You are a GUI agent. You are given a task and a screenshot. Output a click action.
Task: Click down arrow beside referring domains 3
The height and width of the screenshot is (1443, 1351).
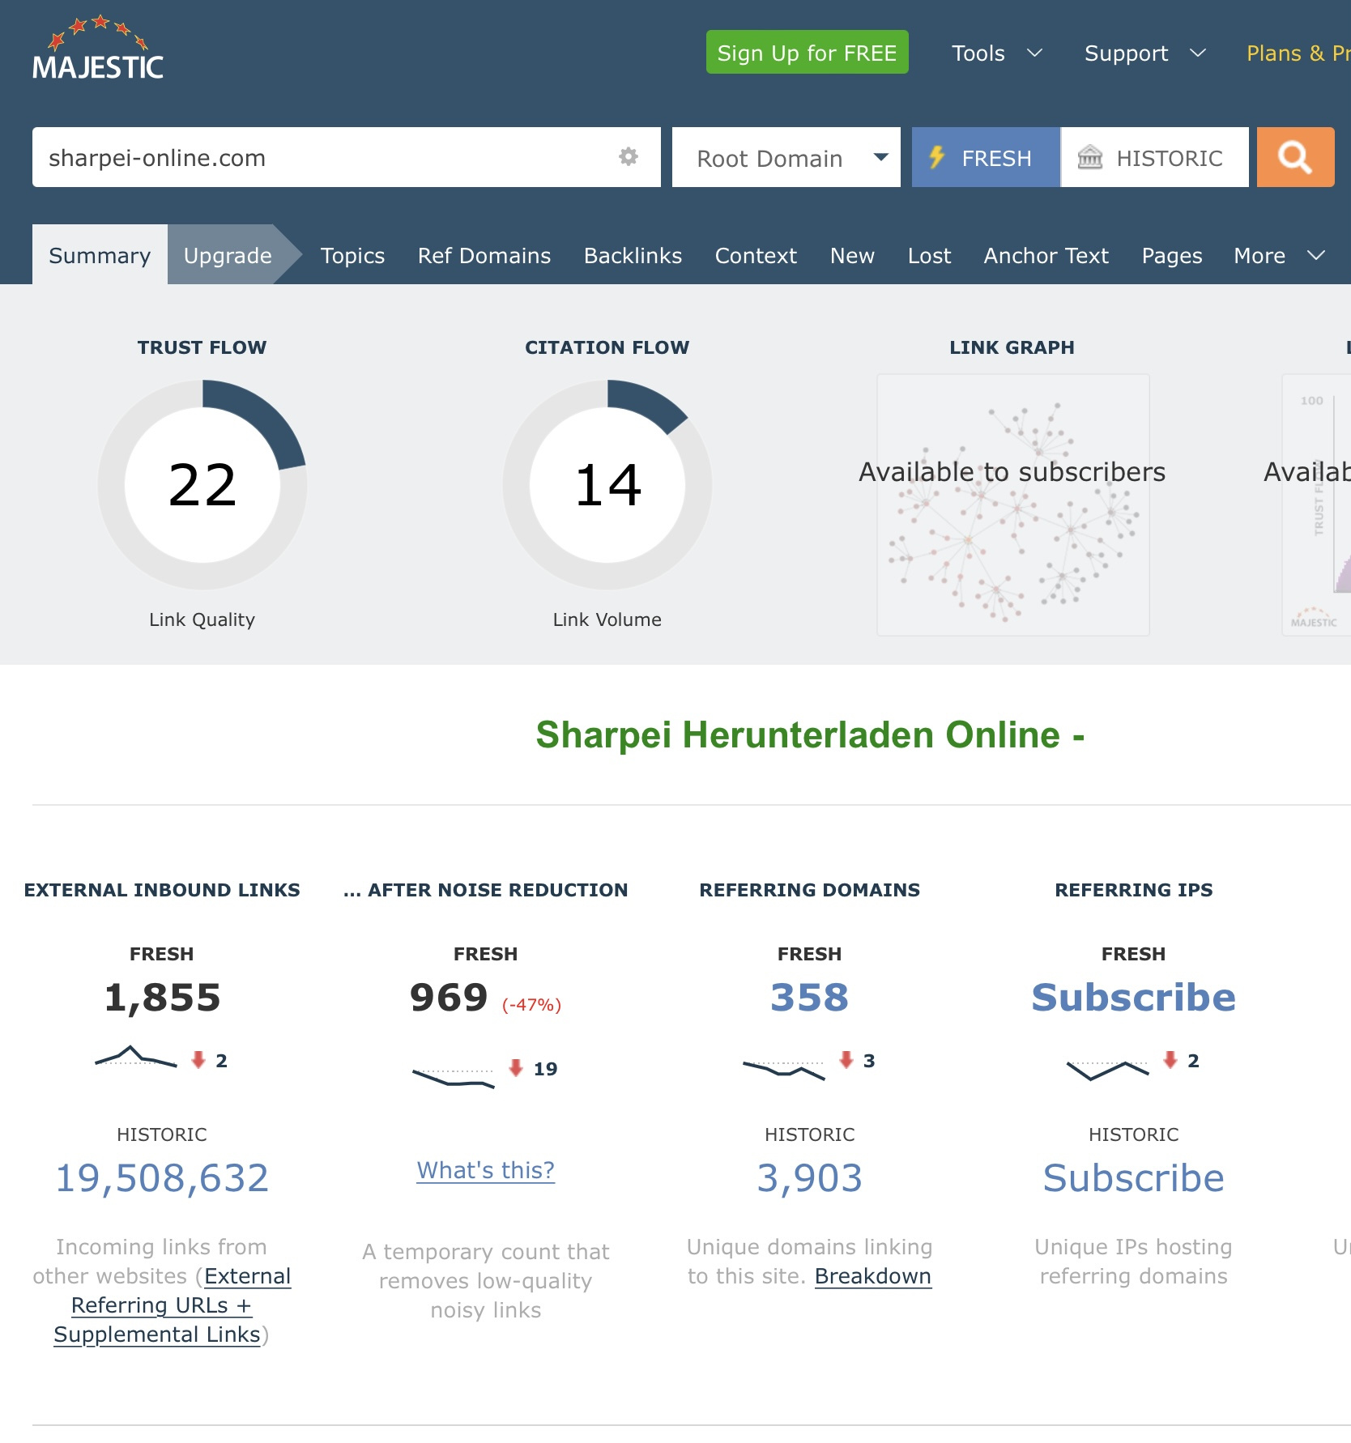click(846, 1059)
